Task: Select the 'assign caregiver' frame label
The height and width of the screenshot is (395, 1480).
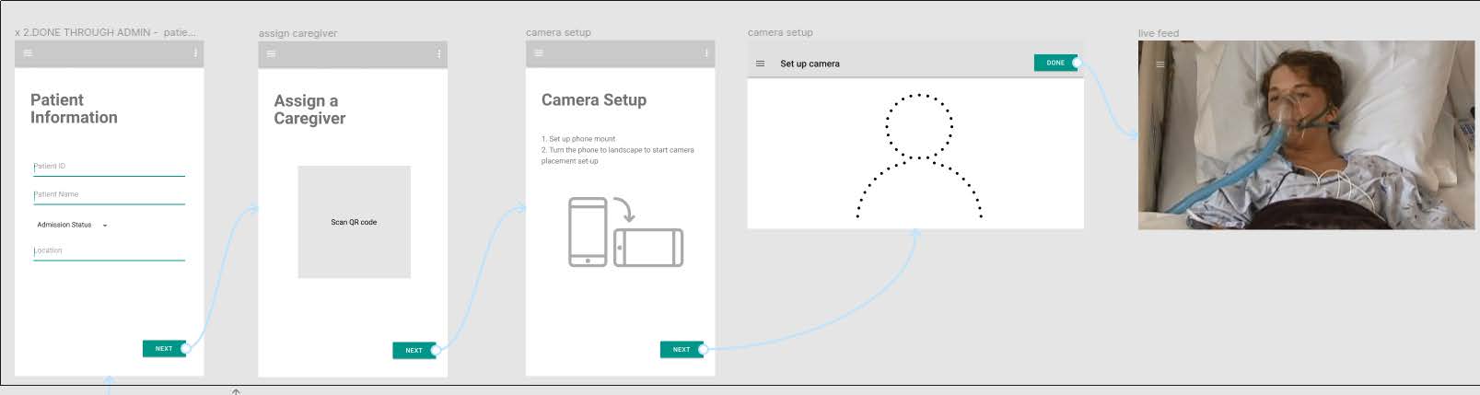Action: tap(297, 33)
